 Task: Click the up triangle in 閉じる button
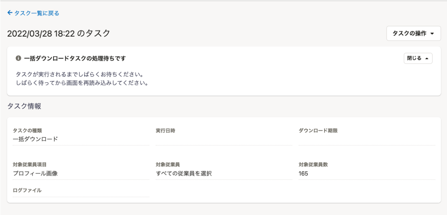point(427,58)
